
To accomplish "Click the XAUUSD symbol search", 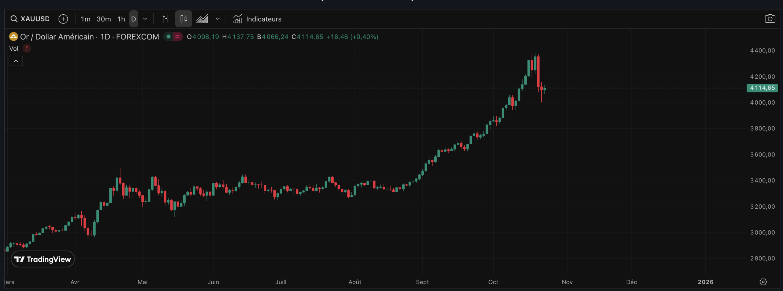I will click(30, 19).
